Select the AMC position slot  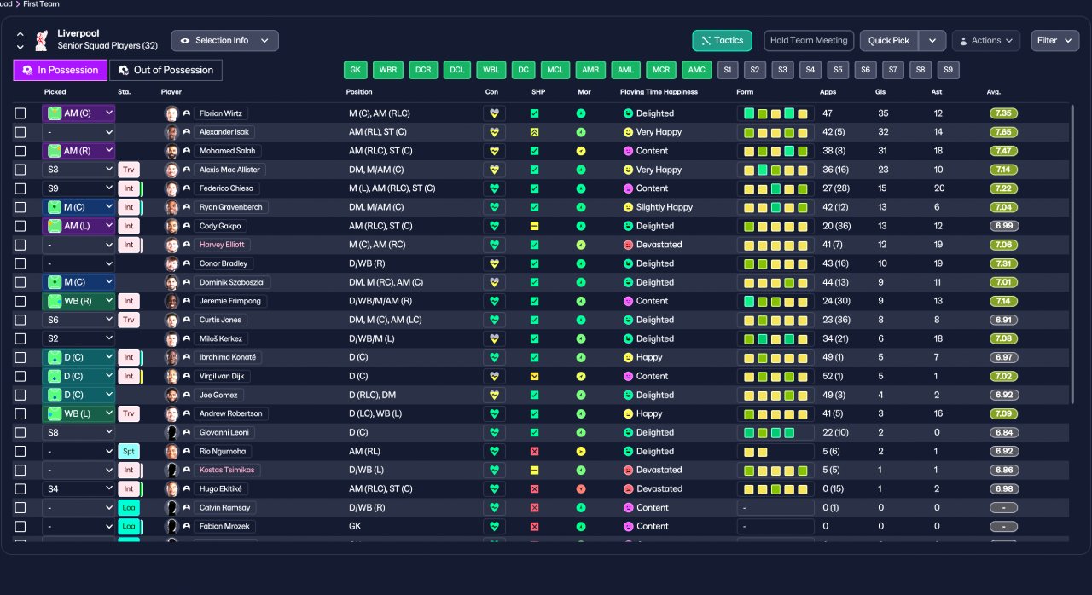tap(697, 70)
